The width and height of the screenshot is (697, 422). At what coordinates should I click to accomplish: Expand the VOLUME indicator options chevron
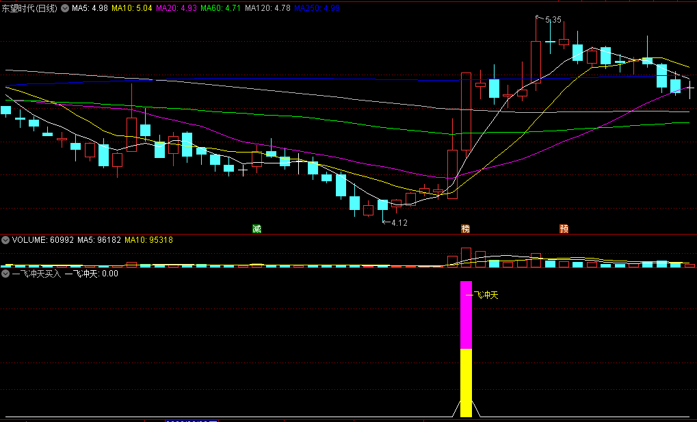(5, 240)
